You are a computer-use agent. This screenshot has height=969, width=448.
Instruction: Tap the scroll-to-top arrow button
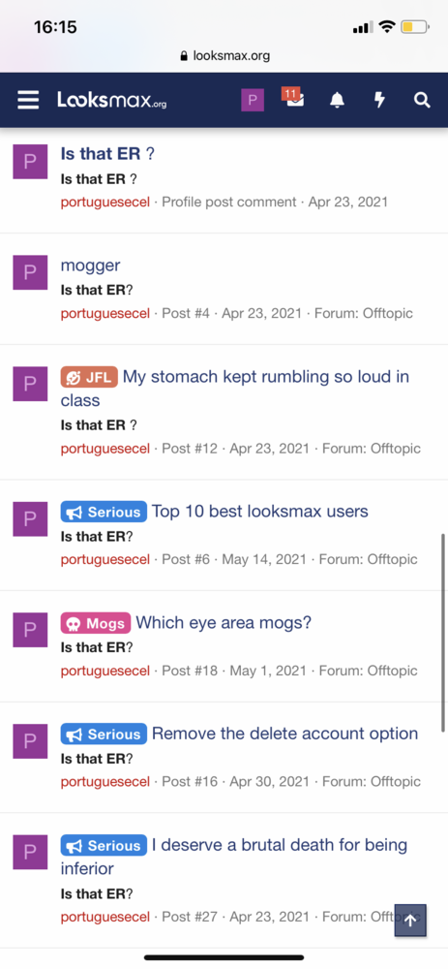point(410,921)
